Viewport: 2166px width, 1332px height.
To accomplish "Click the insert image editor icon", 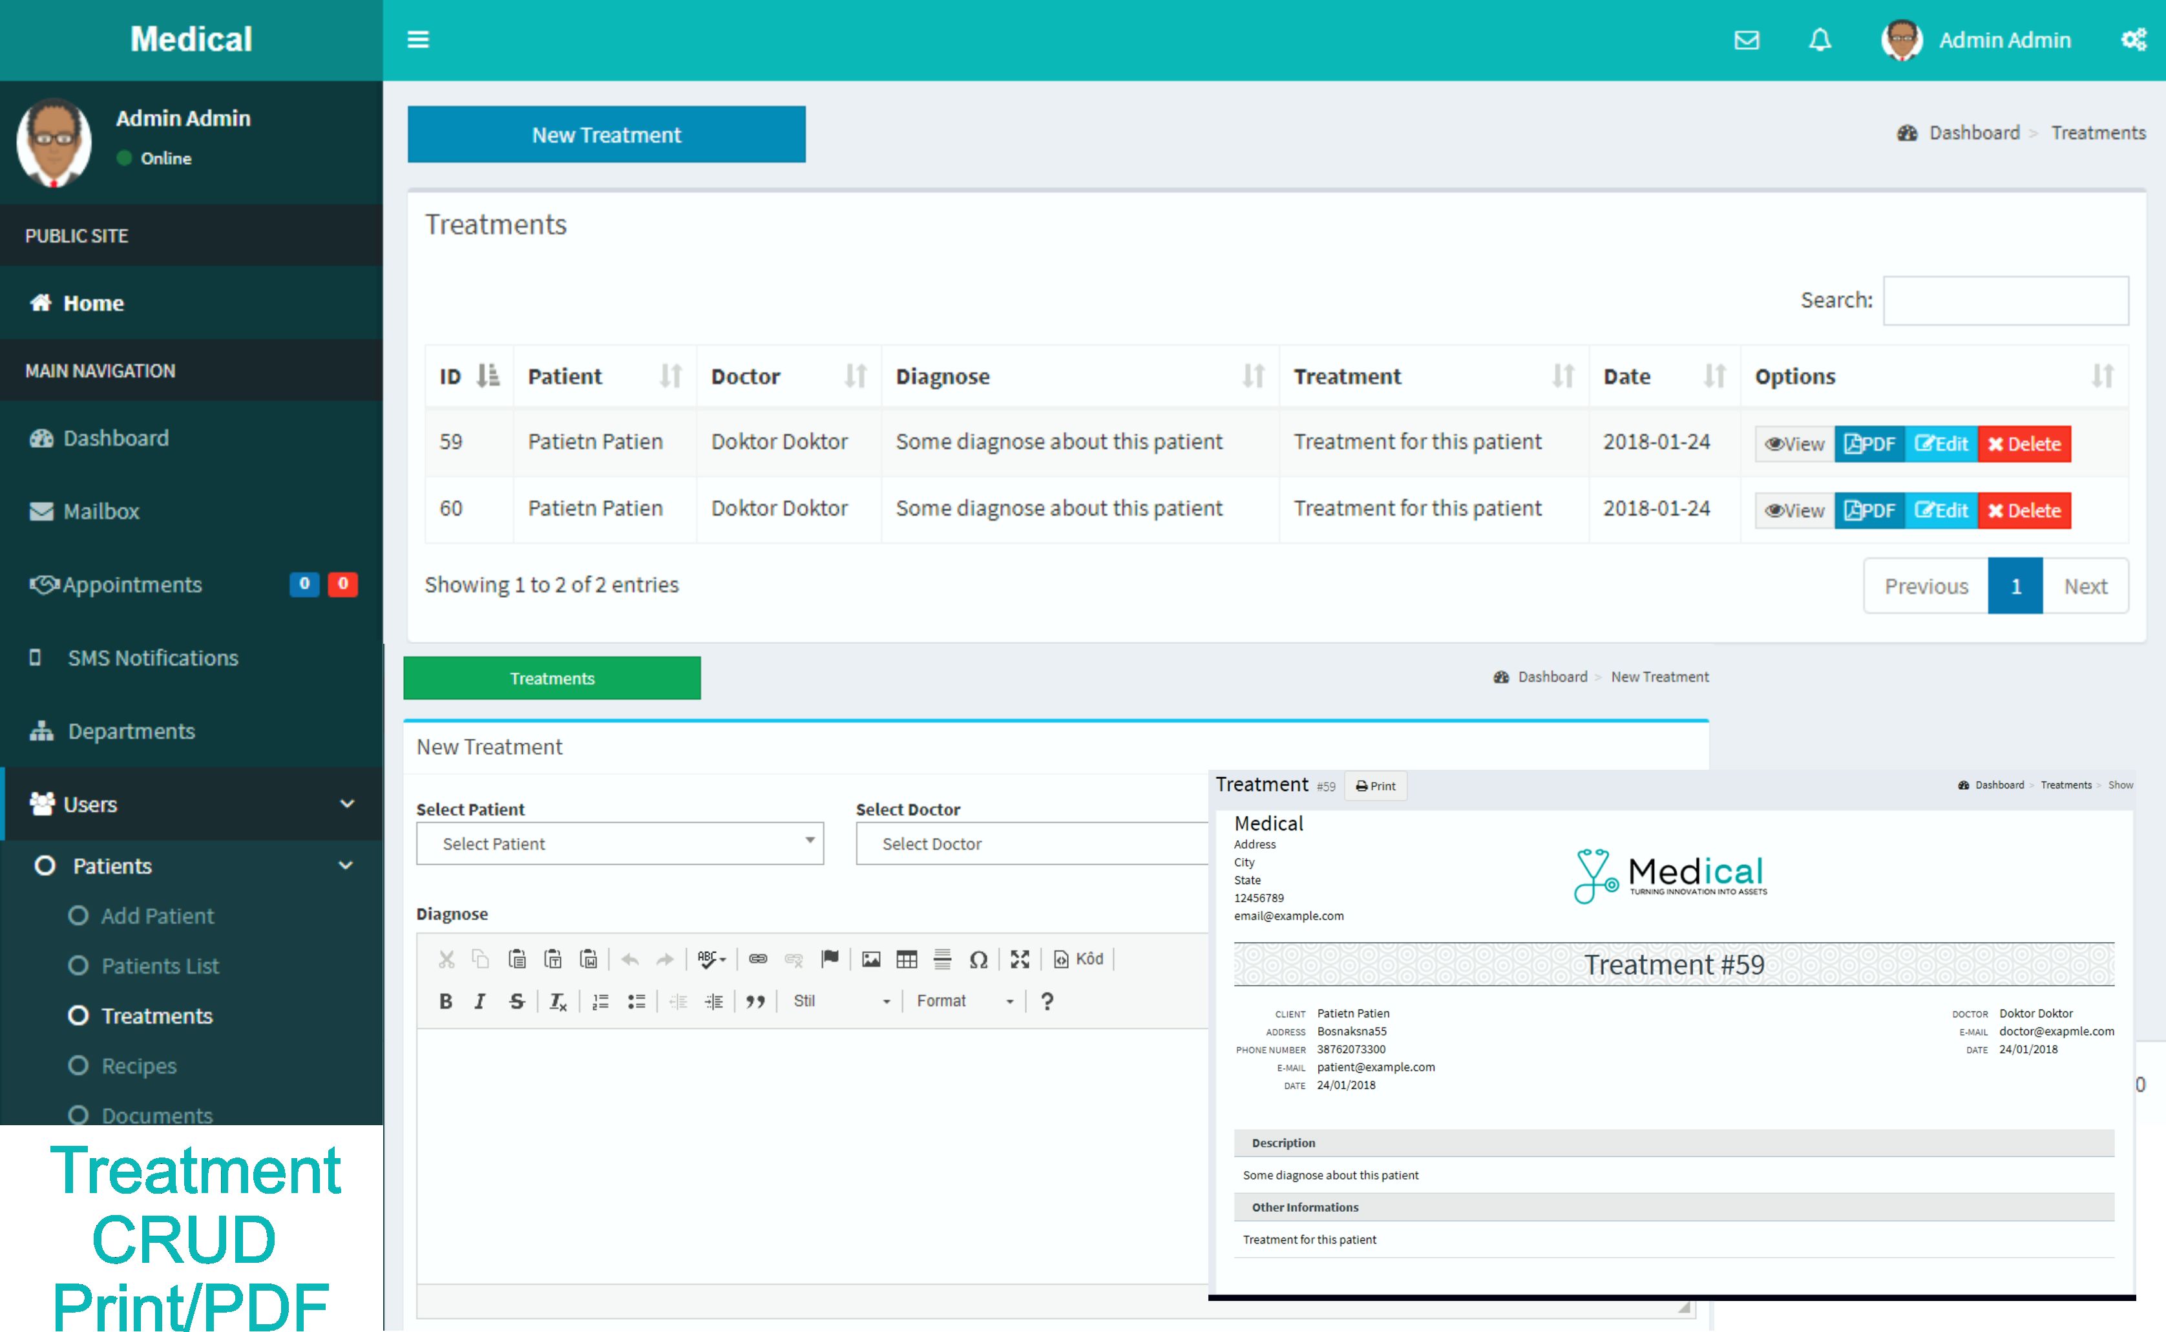I will coord(871,959).
